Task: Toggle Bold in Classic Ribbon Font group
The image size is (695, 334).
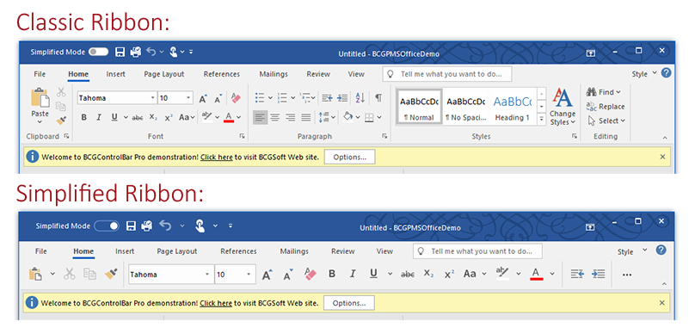Action: [x=83, y=118]
